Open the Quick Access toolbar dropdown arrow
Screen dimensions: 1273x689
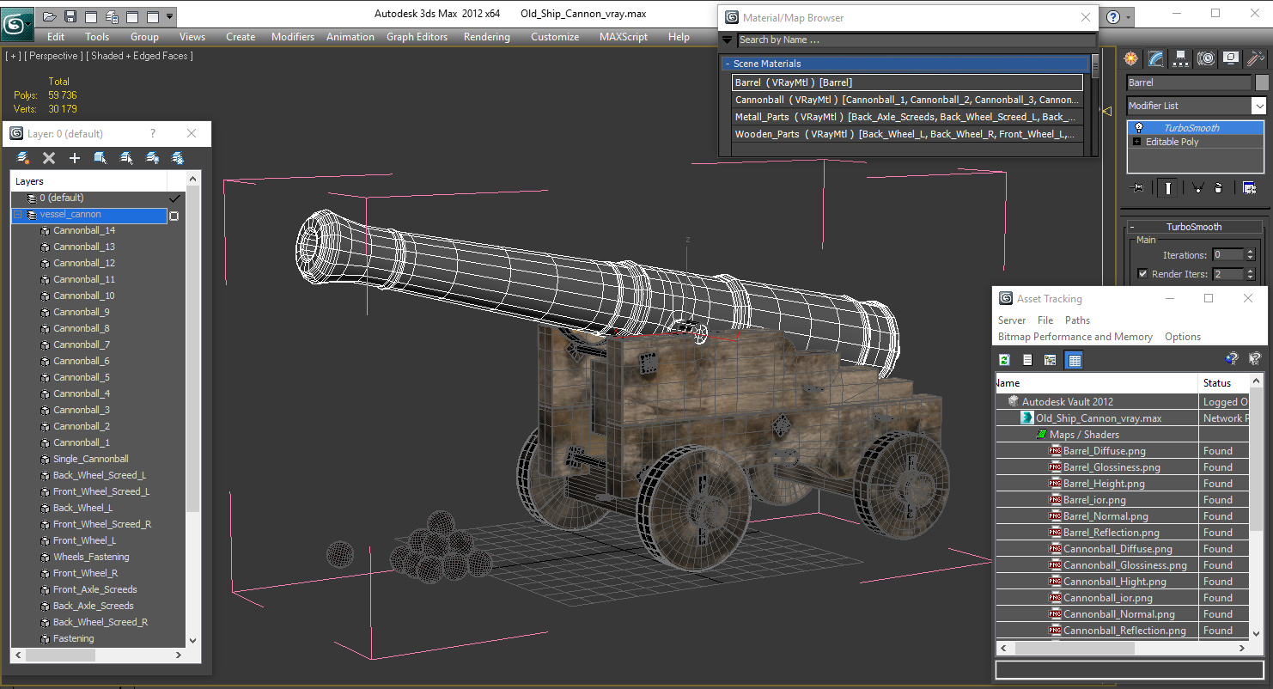(169, 16)
